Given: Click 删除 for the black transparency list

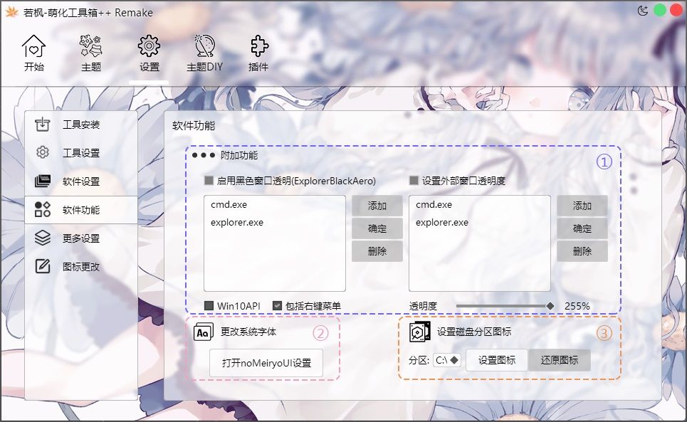Looking at the screenshot, I should click(x=377, y=251).
